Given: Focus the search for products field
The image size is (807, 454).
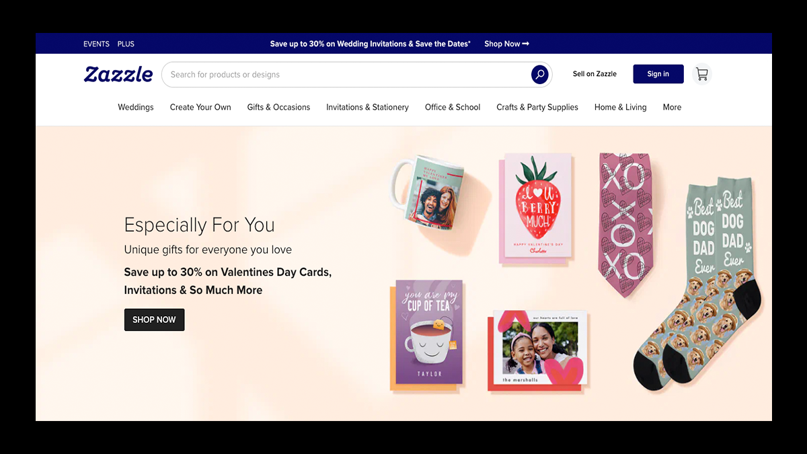Looking at the screenshot, I should pos(346,75).
